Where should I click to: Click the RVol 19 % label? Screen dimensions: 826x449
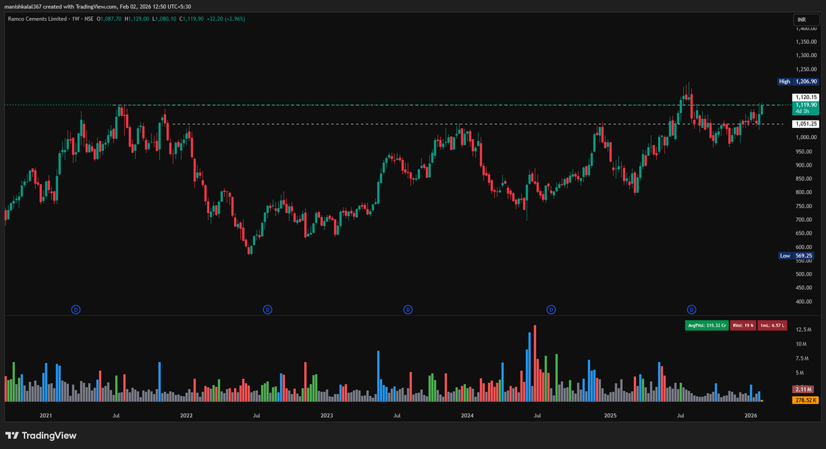click(x=745, y=325)
